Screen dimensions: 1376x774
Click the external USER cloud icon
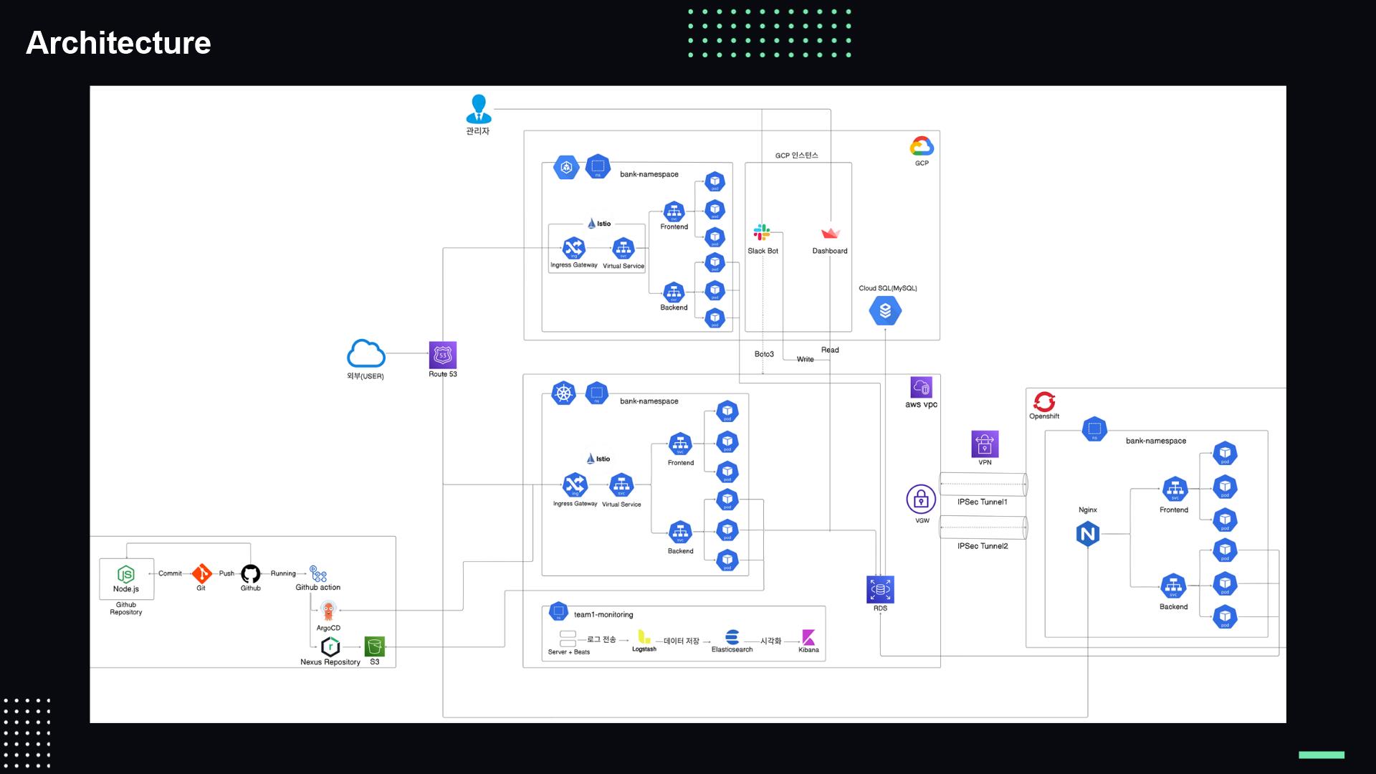pyautogui.click(x=365, y=354)
